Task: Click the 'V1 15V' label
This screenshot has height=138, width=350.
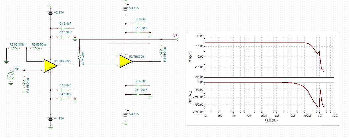Action: (x=59, y=118)
